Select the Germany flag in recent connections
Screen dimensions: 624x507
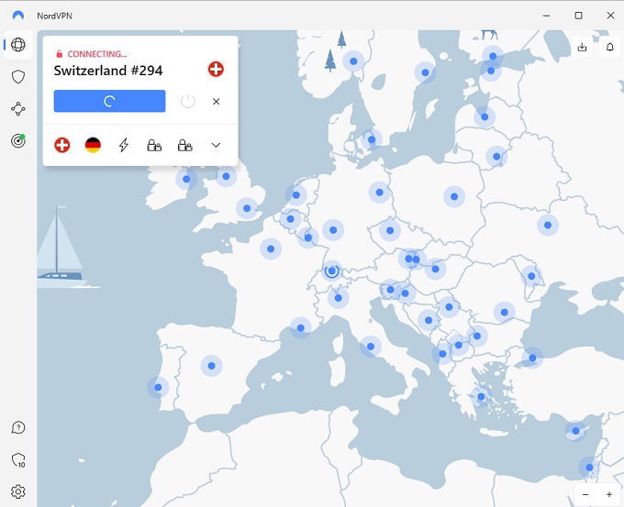(93, 145)
